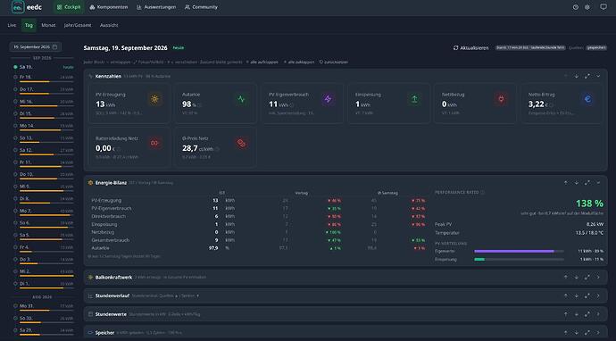Move Energie-Bilanz block down with arrow icon
The height and width of the screenshot is (341, 616).
pos(577,183)
